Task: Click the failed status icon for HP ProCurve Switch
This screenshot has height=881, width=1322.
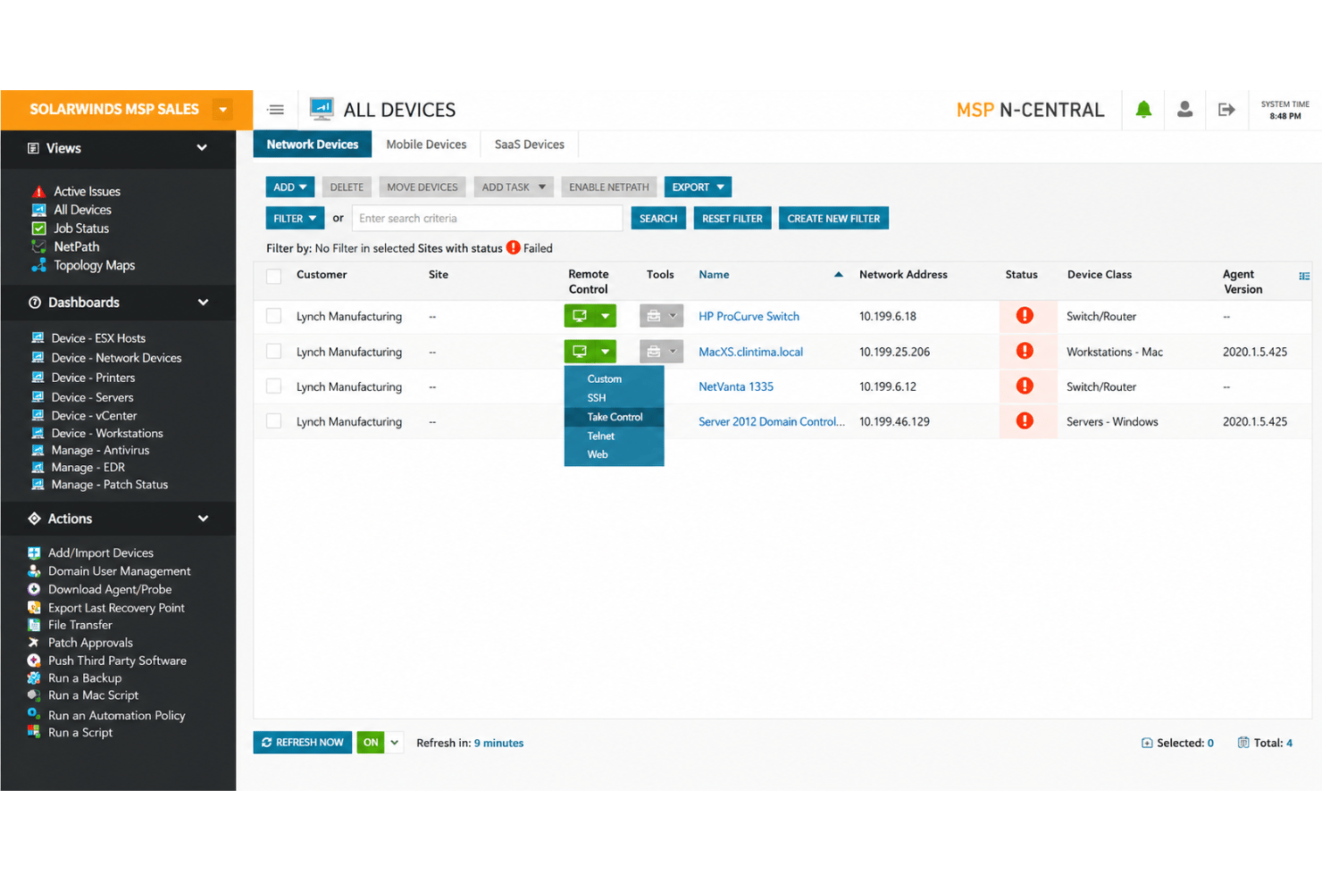Action: pyautogui.click(x=1025, y=315)
